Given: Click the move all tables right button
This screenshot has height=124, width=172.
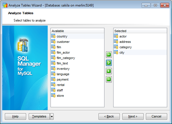Looking at the screenshot, I should [x=109, y=54].
